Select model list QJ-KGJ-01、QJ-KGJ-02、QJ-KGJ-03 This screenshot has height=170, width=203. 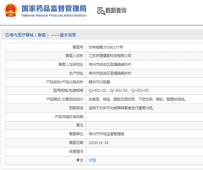pos(119,90)
